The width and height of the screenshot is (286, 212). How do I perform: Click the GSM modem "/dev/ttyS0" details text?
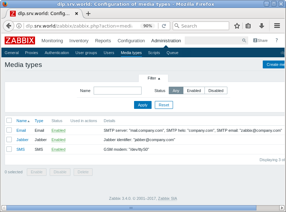(127, 149)
